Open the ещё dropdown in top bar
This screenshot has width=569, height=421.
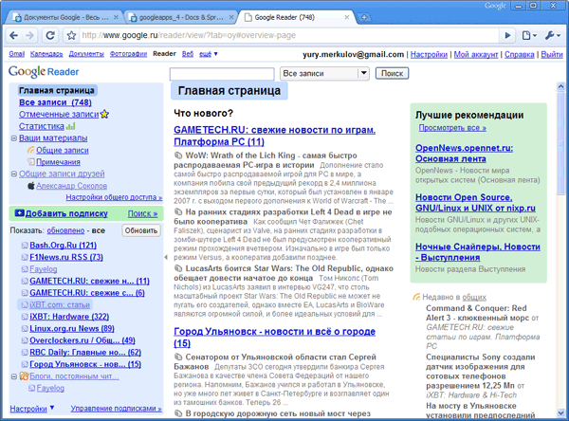(209, 54)
